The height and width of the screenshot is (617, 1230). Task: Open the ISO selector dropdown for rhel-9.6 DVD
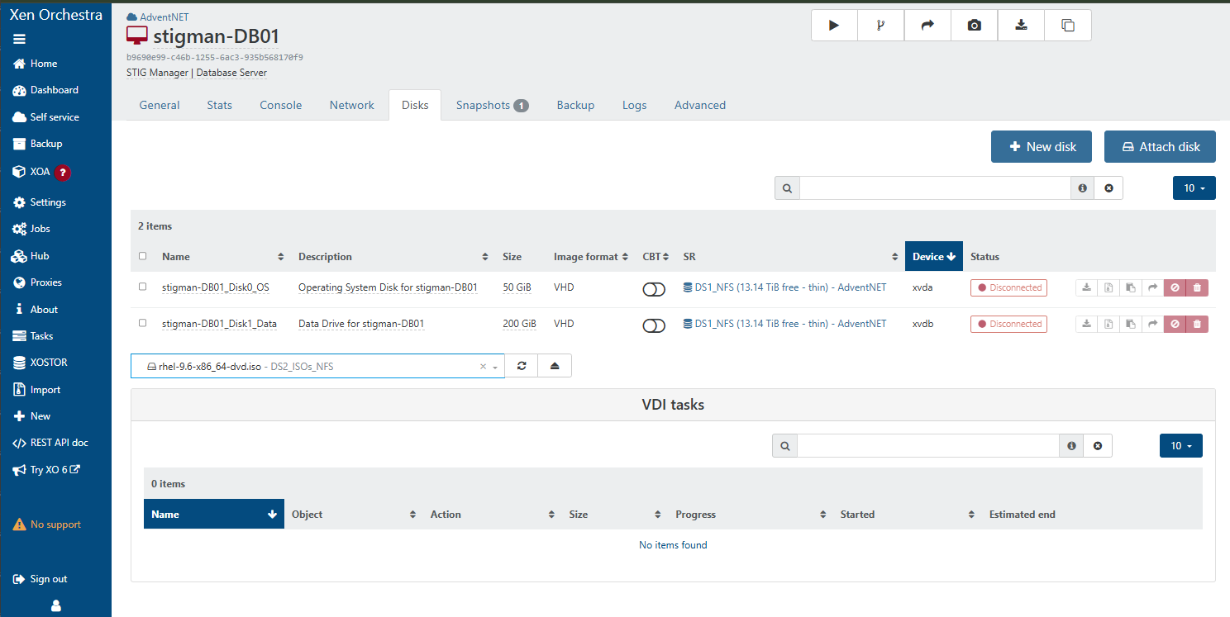495,367
